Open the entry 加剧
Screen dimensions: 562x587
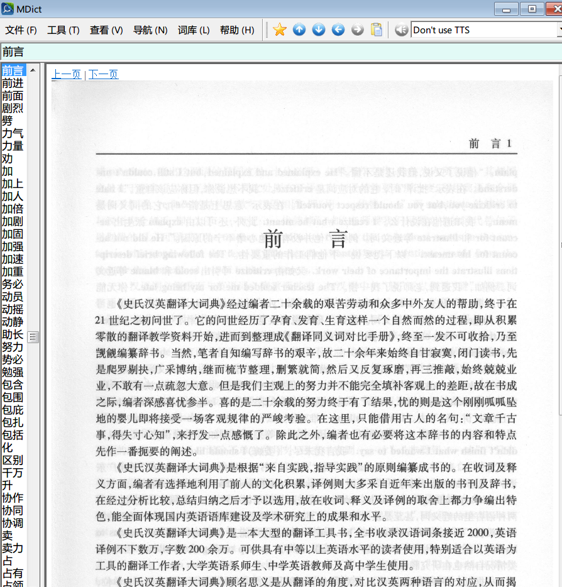point(13,221)
